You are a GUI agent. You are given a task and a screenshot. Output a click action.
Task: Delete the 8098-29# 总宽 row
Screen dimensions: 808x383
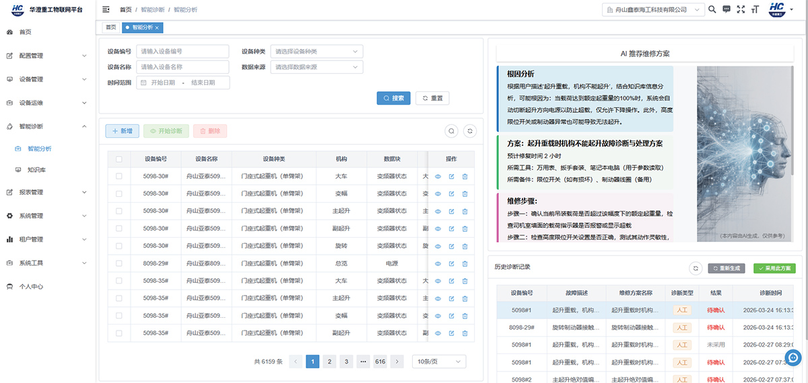point(465,263)
